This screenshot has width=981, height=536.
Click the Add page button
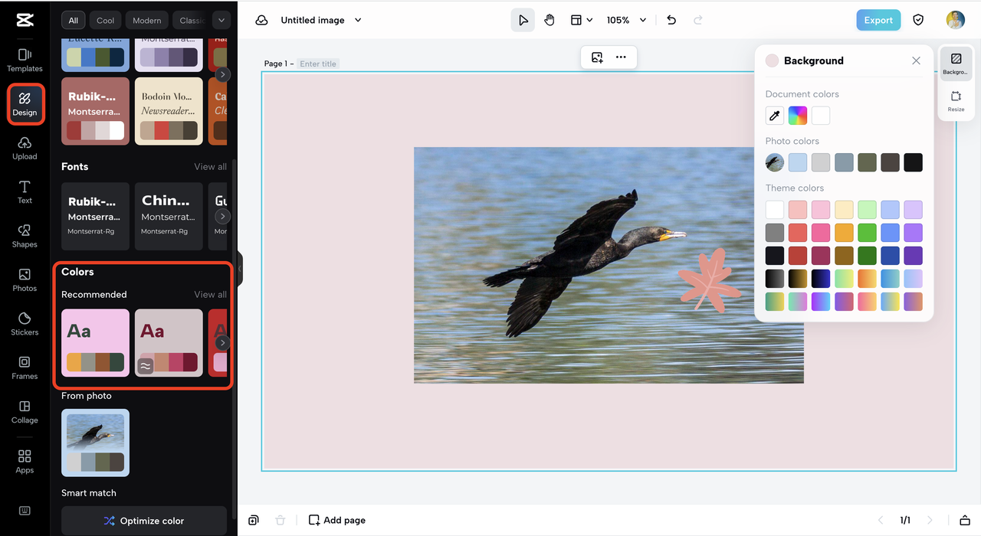point(337,520)
